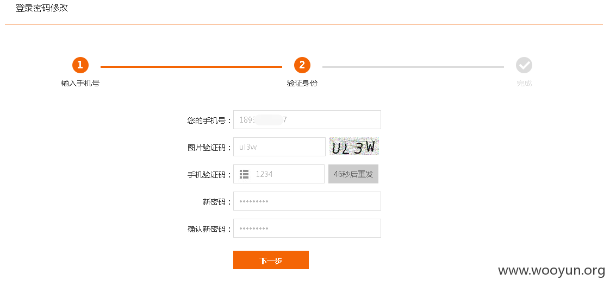
Task: Focus the 手机验证码 input containing 1234
Action: tap(278, 174)
